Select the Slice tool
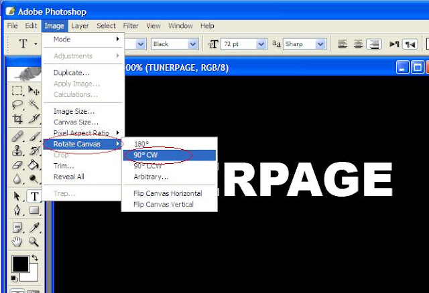 (x=34, y=119)
